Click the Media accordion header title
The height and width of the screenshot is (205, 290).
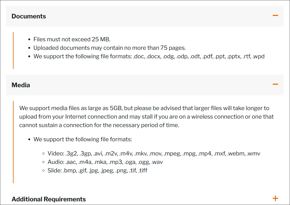[x=21, y=85]
